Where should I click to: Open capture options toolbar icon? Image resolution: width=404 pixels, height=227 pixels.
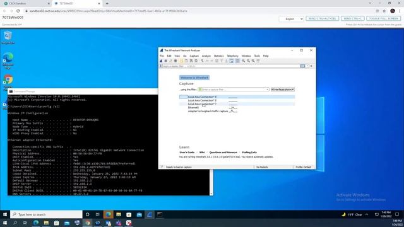(x=175, y=61)
